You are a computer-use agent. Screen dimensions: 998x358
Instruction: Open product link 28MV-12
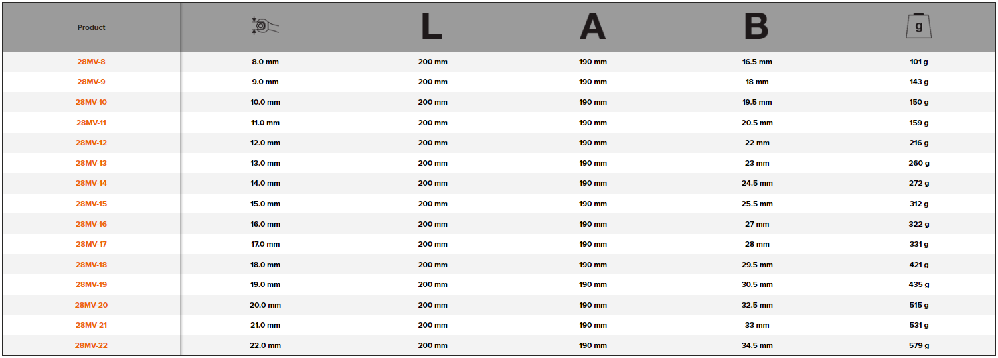[x=92, y=143]
